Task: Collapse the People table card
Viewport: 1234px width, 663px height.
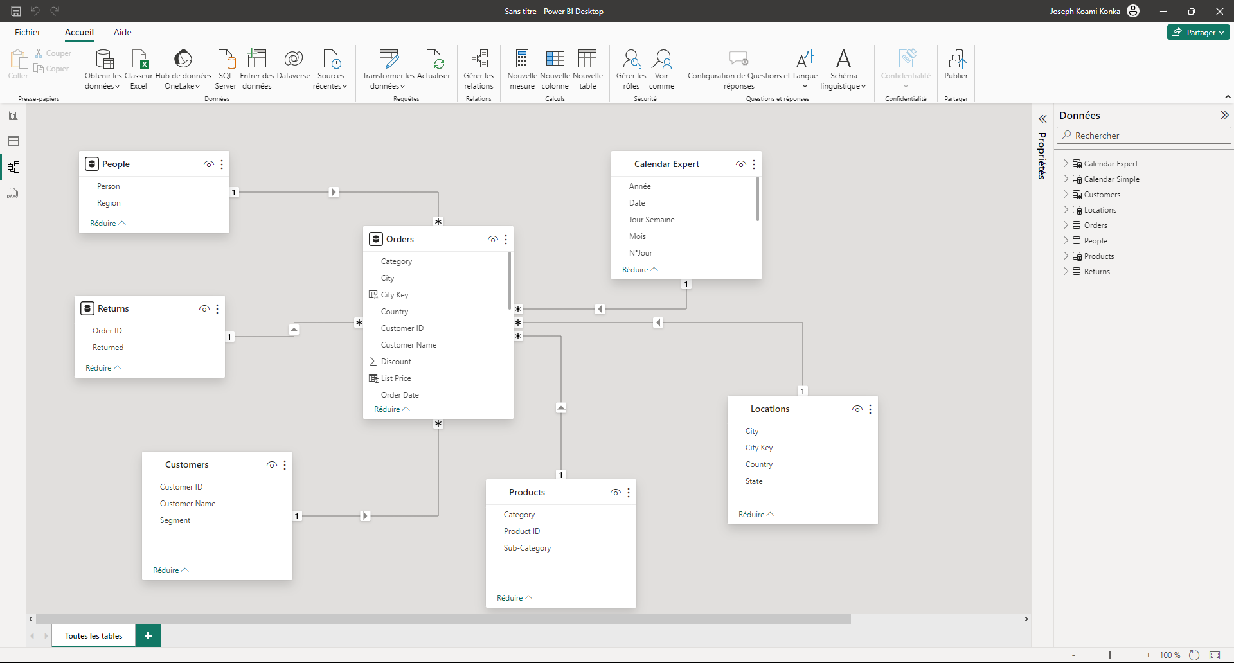Action: [108, 224]
